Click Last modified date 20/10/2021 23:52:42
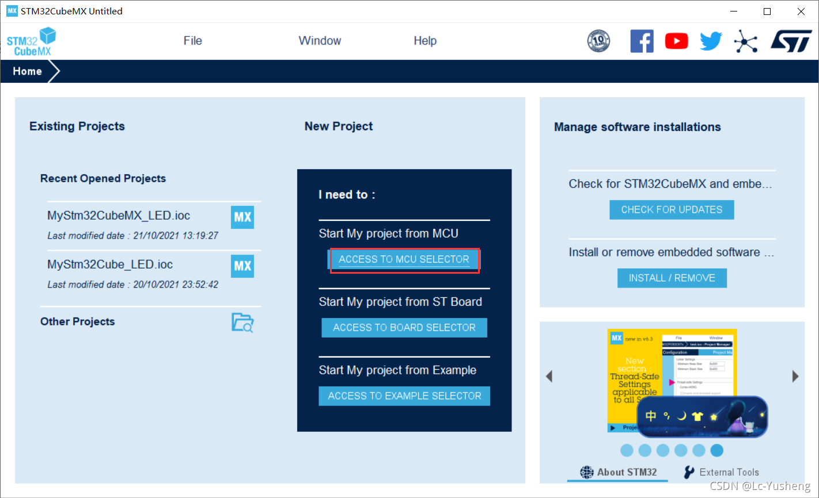 (132, 285)
